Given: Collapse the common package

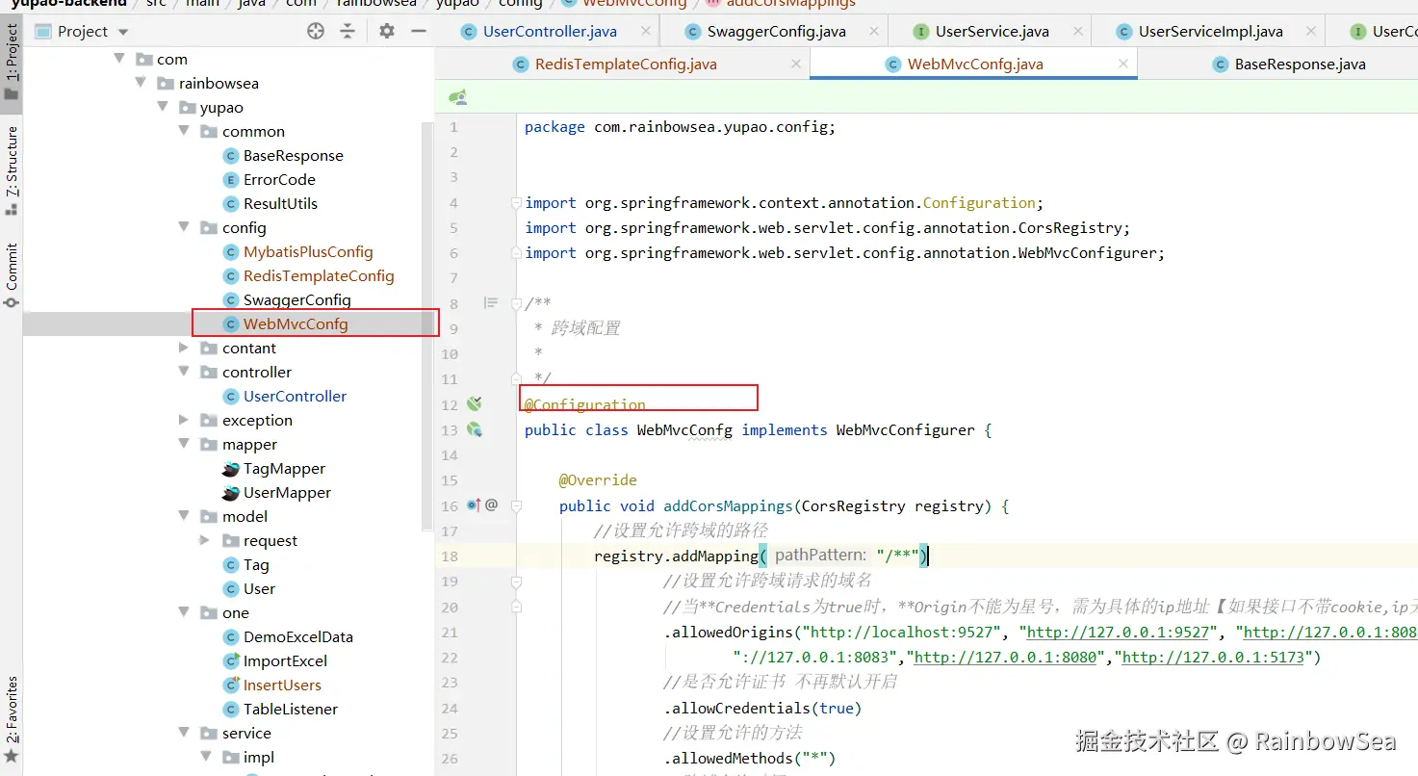Looking at the screenshot, I should coord(184,131).
